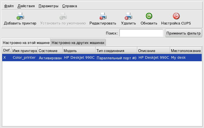Image resolution: width=204 pixels, height=128 pixels.
Task: Open the Параметры menu
Action: 48,6
